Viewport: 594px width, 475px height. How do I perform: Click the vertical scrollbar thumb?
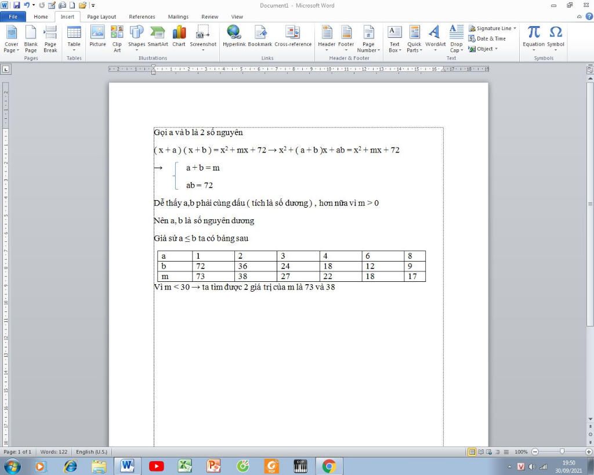pos(590,204)
